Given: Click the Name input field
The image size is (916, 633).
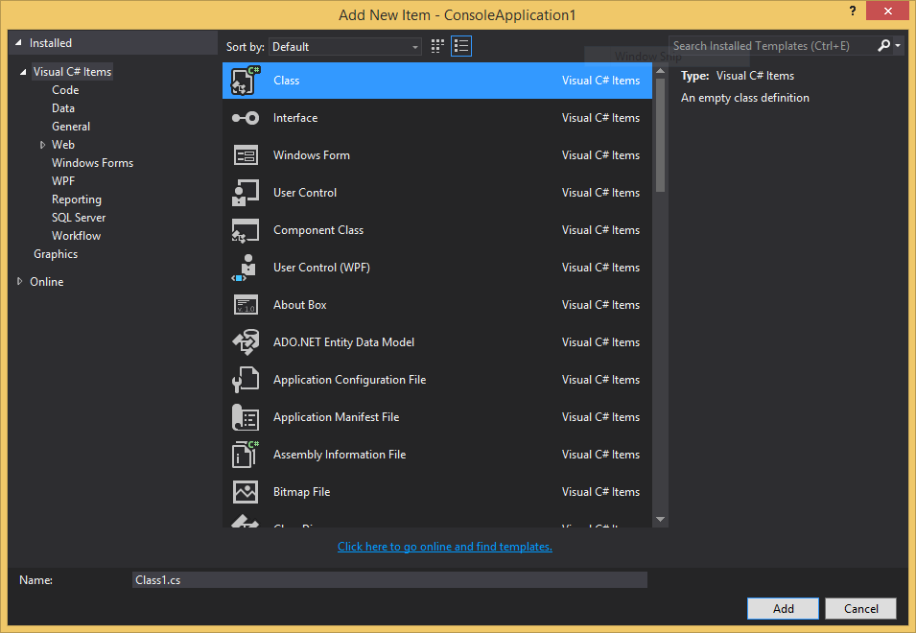Looking at the screenshot, I should point(388,580).
